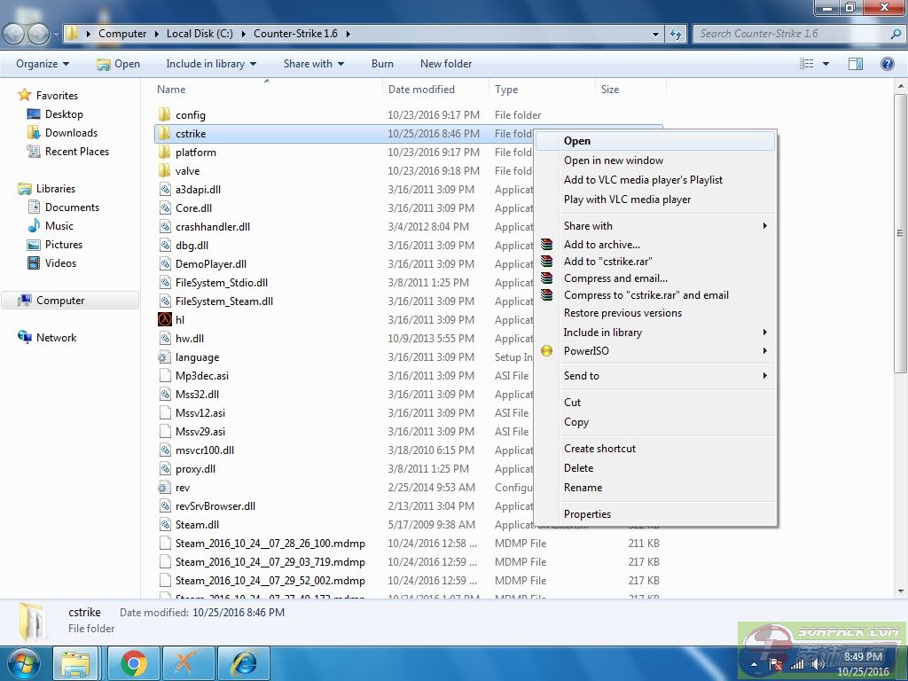Screen dimensions: 908x681
Task: Open the Organize dropdown menu
Action: click(x=42, y=64)
